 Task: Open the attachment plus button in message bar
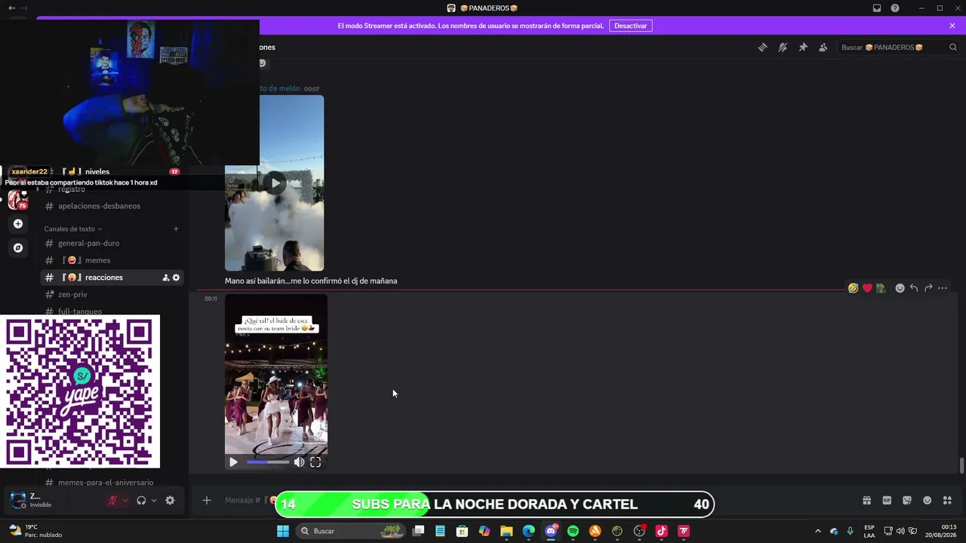point(206,500)
